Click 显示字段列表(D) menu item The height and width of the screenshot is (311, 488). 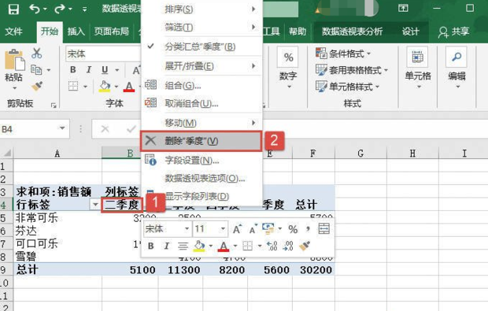201,196
